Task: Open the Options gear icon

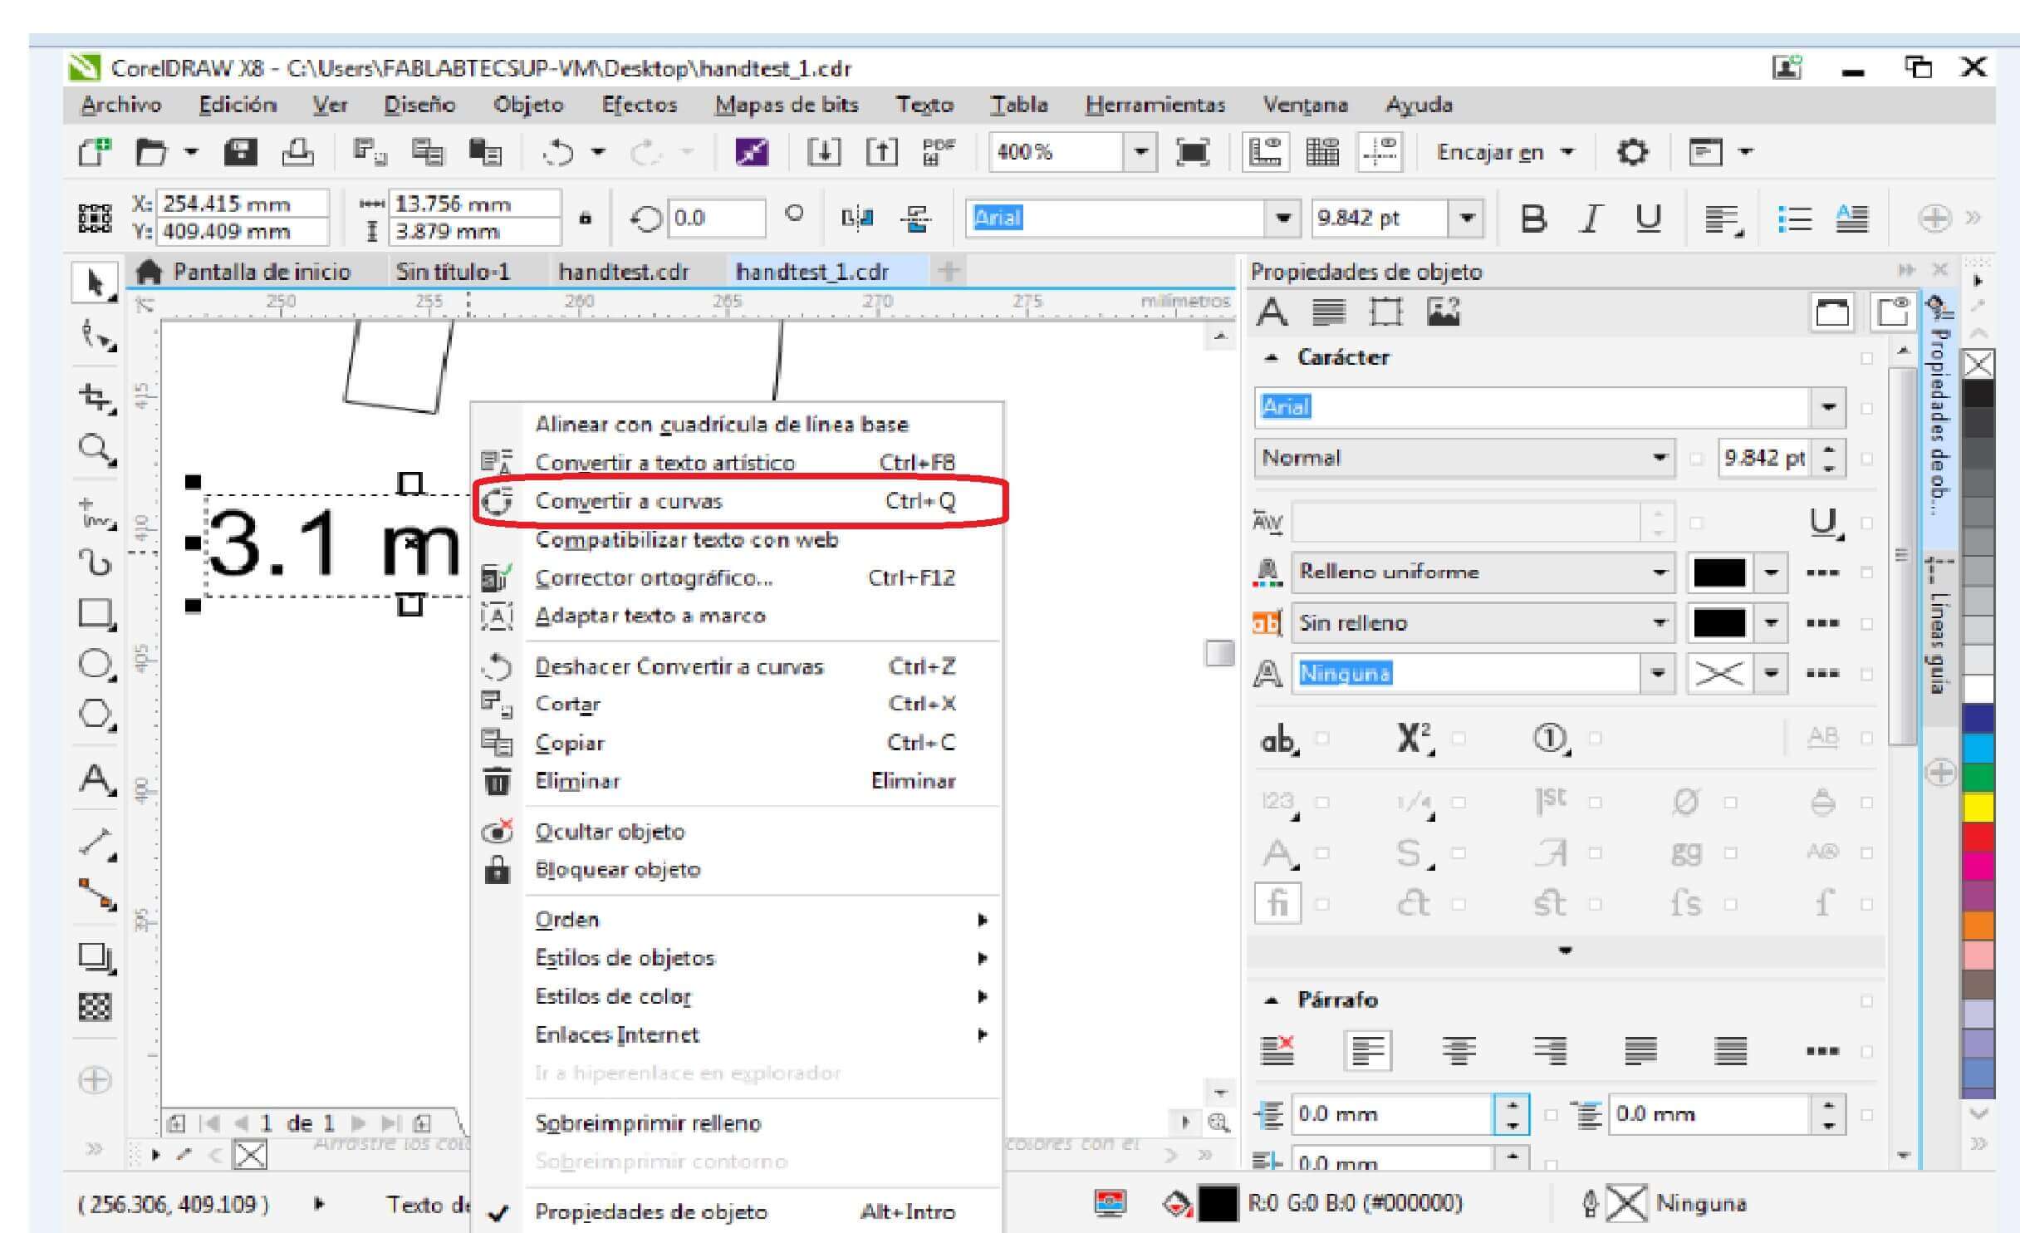Action: tap(1631, 152)
